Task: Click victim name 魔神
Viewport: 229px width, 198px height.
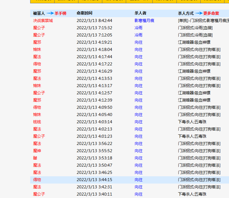Action: (37, 151)
